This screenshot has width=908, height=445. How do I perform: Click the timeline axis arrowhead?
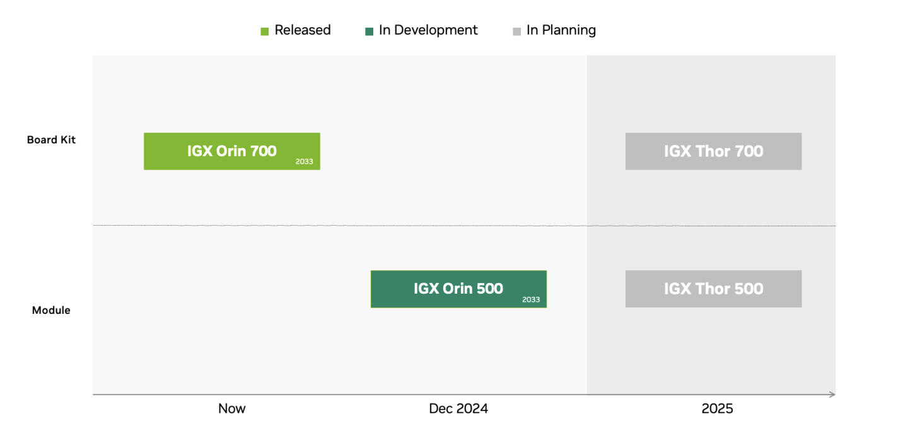pos(832,395)
